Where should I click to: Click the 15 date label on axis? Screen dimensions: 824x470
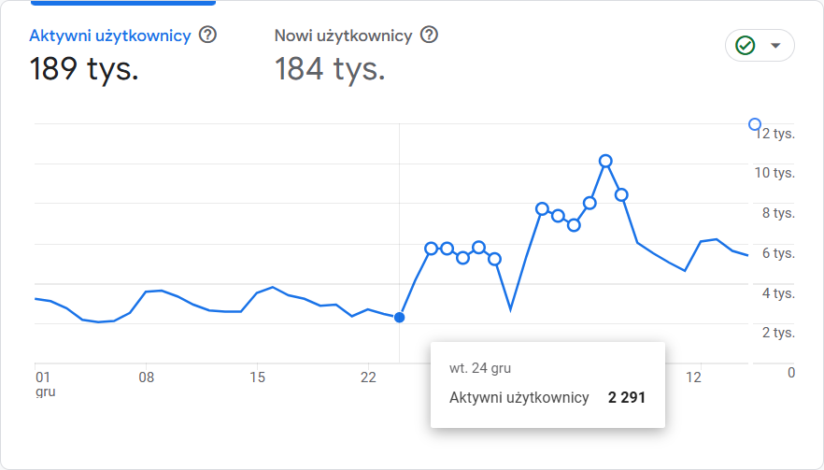258,377
